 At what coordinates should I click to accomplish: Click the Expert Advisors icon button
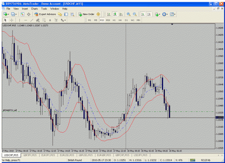point(45,14)
